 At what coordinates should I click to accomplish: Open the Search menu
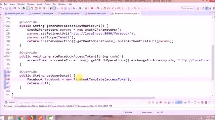point(39,4)
